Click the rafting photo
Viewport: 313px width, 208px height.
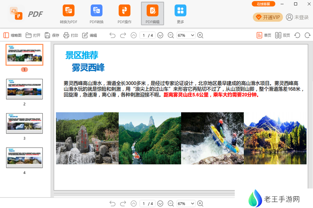pos(212,138)
